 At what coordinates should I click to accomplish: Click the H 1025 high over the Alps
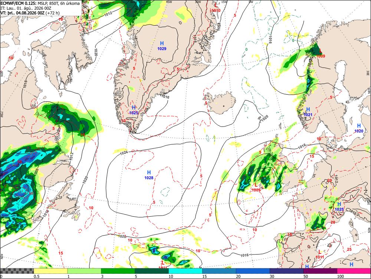tap(339, 207)
